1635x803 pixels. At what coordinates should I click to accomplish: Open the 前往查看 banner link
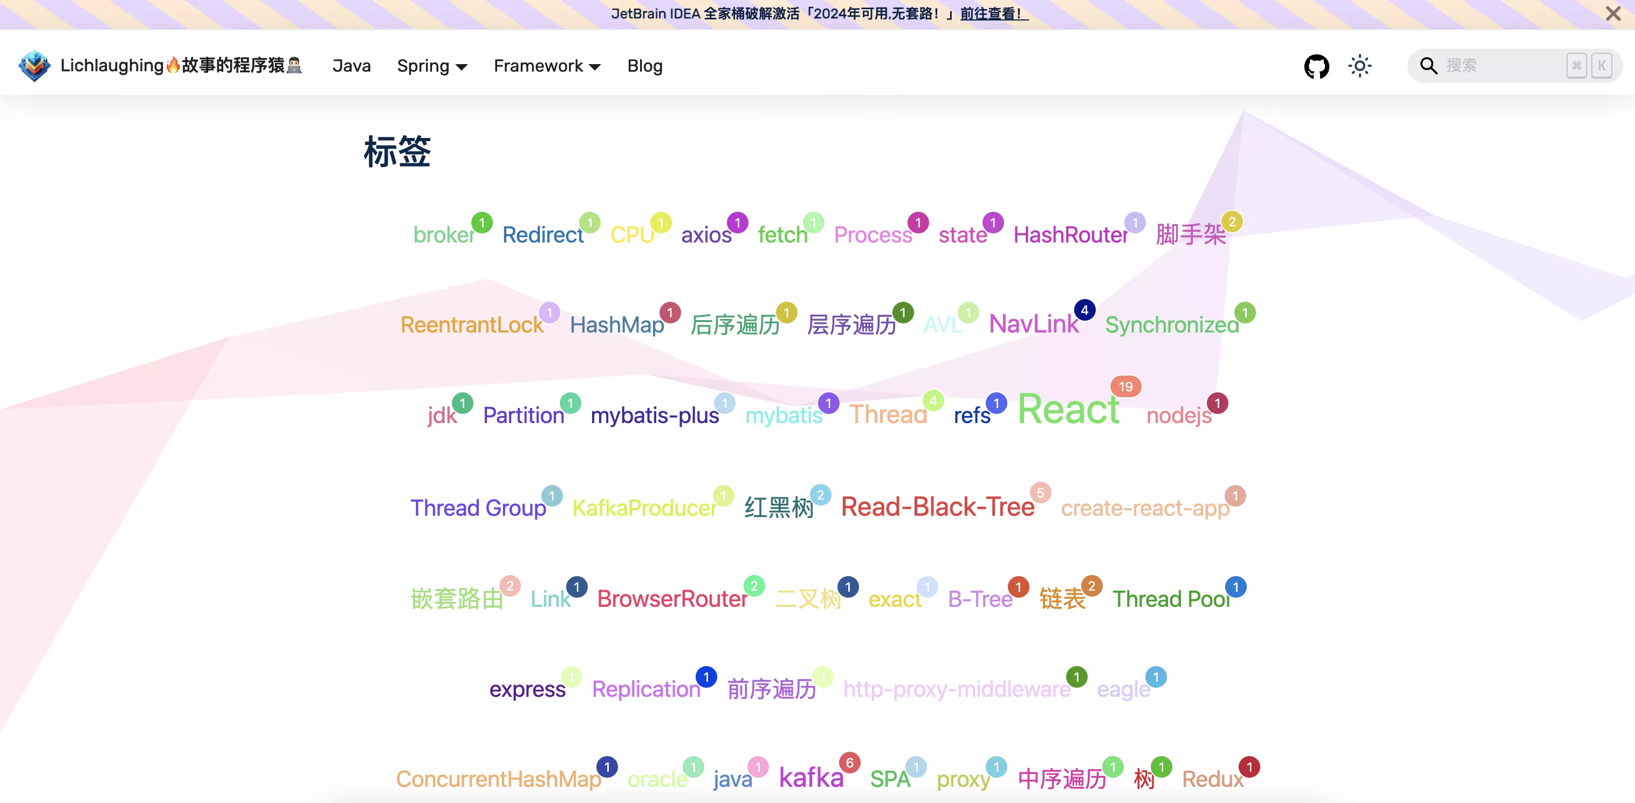pos(993,14)
